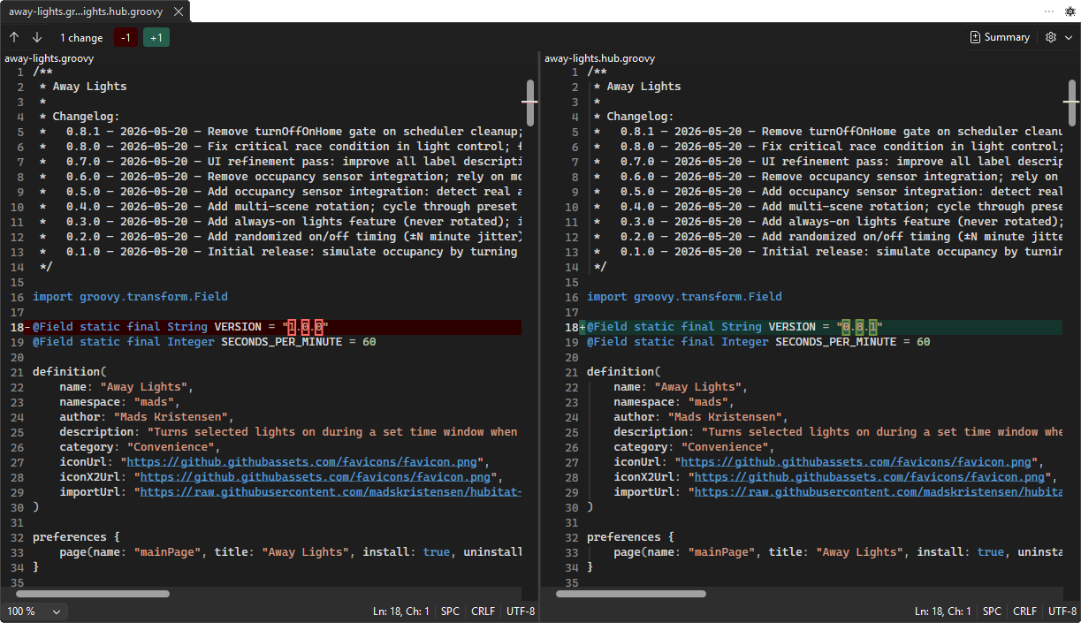Click the minus marker beside left line 18
The image size is (1081, 623).
coord(28,327)
